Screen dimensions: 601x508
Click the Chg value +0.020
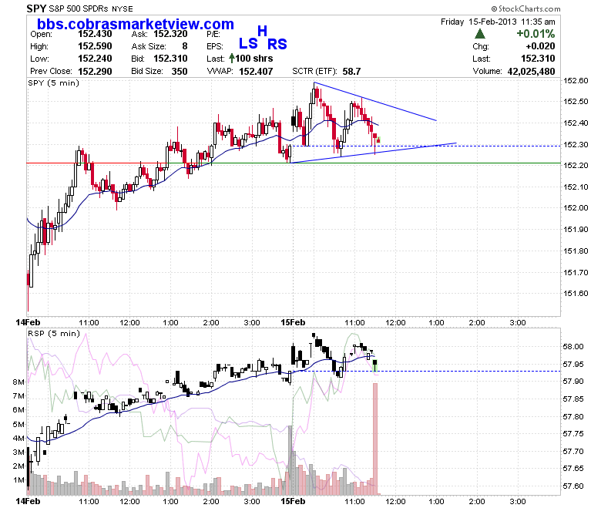[540, 46]
